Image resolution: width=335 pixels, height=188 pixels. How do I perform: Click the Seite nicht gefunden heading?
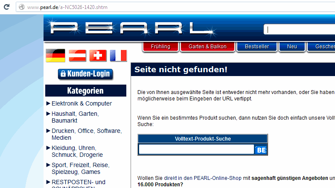pyautogui.click(x=181, y=70)
